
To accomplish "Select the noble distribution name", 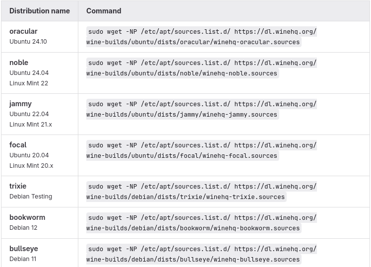I will point(19,63).
